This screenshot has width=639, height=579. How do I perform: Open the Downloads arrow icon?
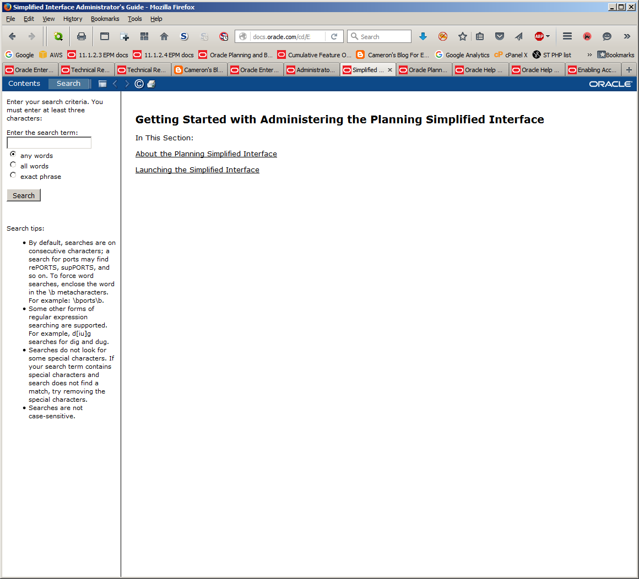click(x=423, y=37)
